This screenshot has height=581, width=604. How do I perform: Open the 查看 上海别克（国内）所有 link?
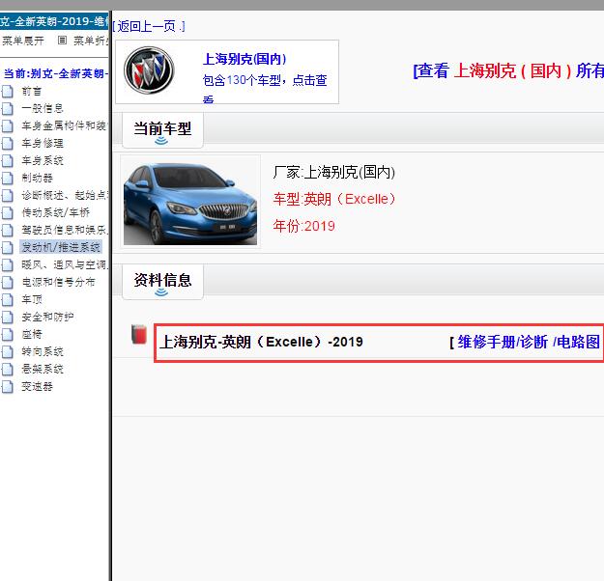[508, 70]
